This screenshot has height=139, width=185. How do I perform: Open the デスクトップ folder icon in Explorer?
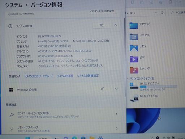pyautogui.click(x=134, y=26)
